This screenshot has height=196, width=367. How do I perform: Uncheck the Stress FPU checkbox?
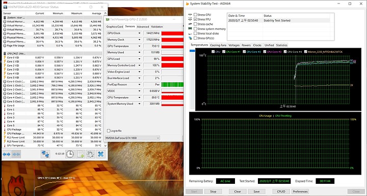coord(195,19)
